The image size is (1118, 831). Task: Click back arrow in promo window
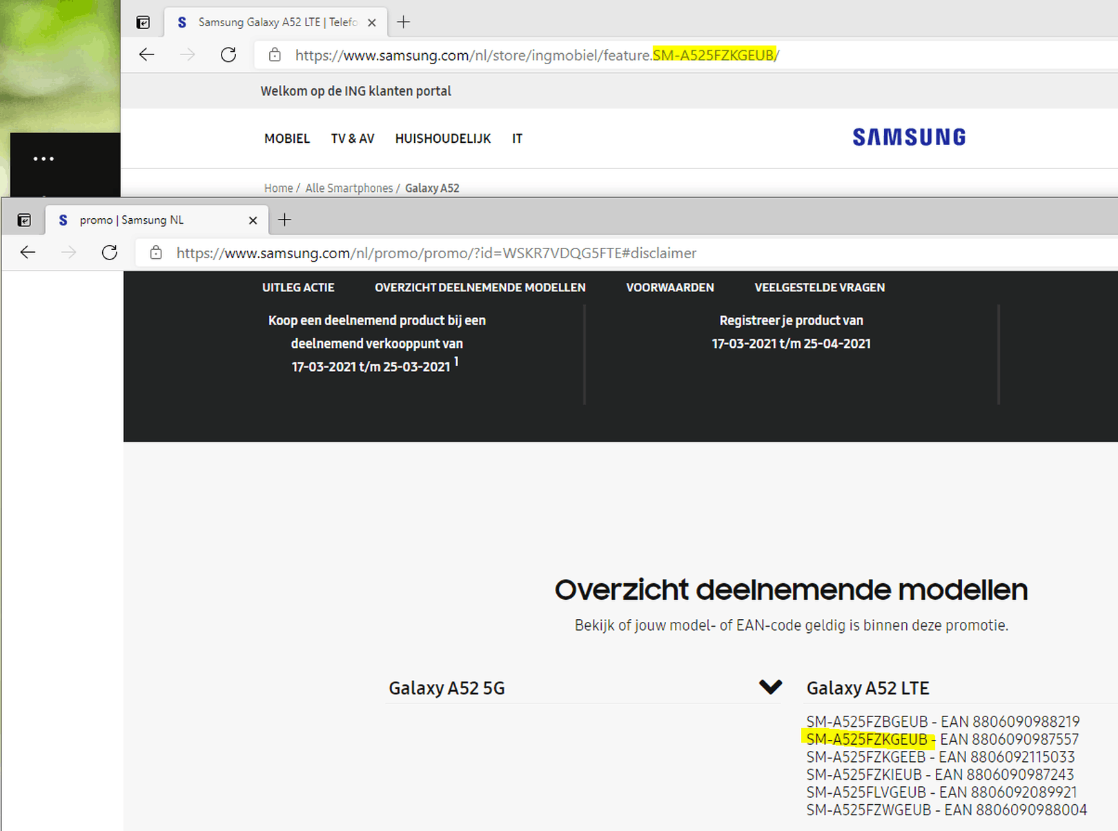[x=28, y=253]
